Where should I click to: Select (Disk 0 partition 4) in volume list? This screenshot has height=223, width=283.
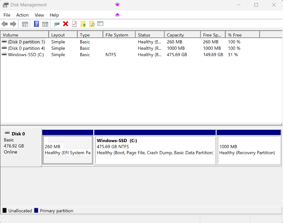pyautogui.click(x=26, y=48)
